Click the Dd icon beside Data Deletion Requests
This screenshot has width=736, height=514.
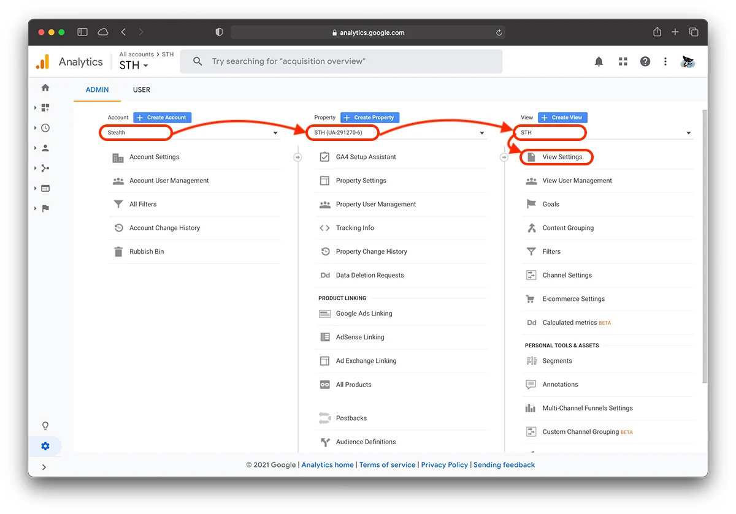pos(325,276)
